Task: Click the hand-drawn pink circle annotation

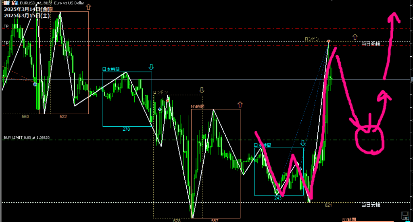Action: coord(370,139)
